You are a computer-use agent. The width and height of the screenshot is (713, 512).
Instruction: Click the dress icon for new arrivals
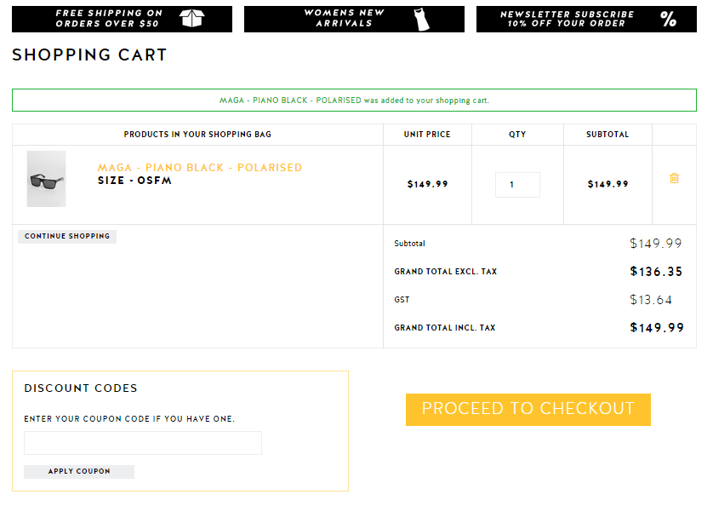422,20
